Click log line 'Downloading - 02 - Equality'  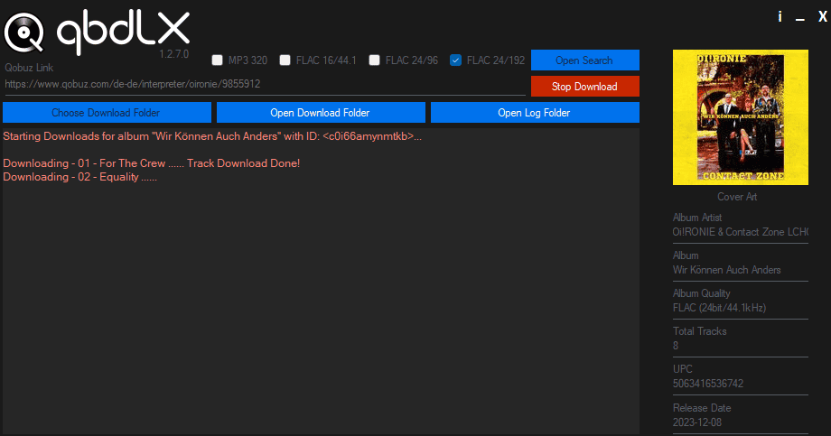tap(80, 177)
